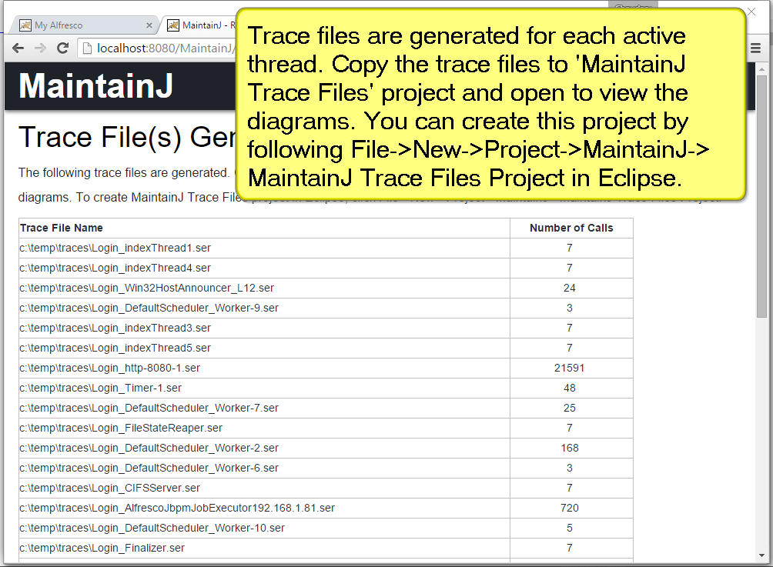Reload the current page

(x=63, y=48)
